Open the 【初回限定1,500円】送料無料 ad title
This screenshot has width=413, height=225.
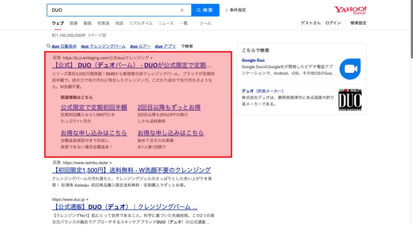coord(131,170)
